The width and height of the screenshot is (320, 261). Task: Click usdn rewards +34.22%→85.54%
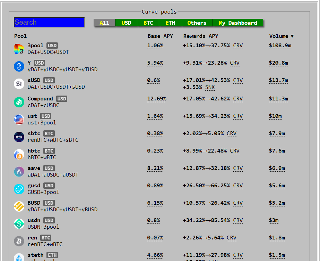pos(206,220)
